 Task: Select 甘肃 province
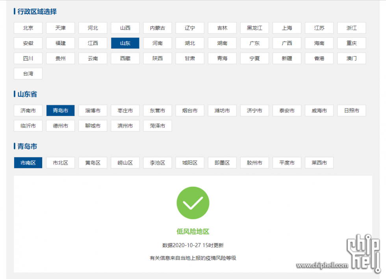[190, 59]
